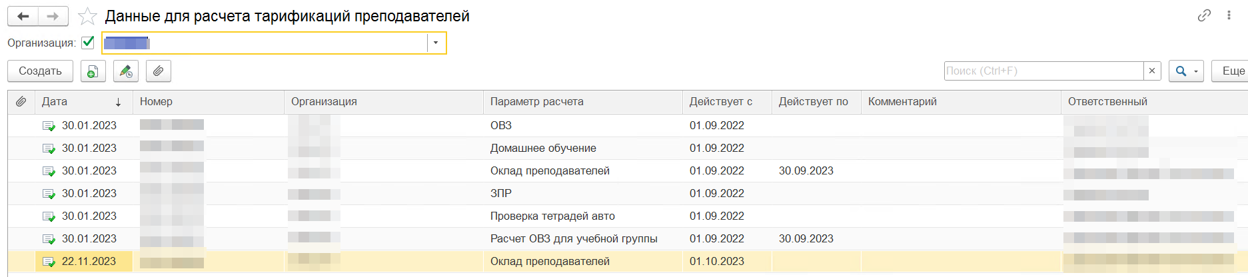Image resolution: width=1248 pixels, height=277 pixels.
Task: Go back with the left arrow button
Action: point(23,16)
